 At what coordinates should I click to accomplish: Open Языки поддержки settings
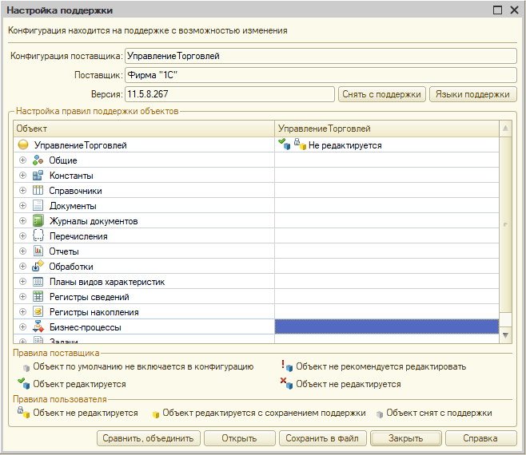click(472, 94)
